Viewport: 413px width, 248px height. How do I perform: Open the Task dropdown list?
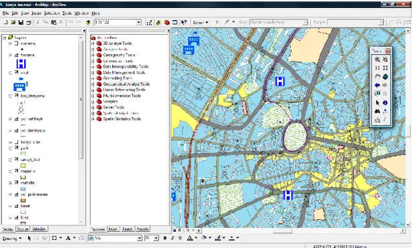(x=304, y=23)
